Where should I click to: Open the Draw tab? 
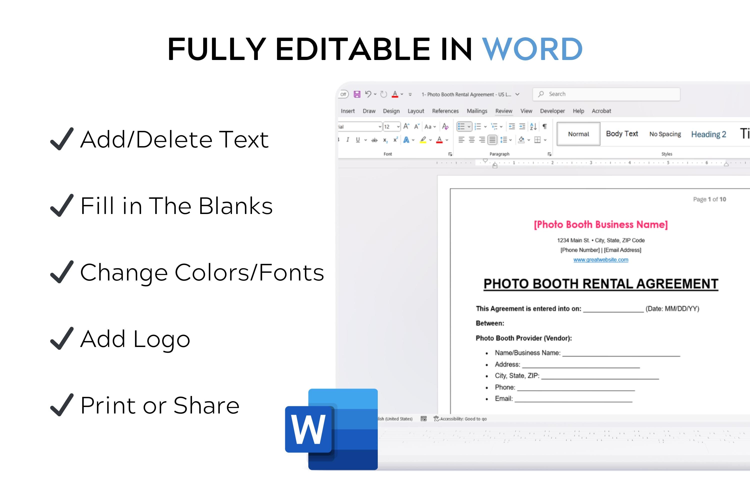[369, 111]
